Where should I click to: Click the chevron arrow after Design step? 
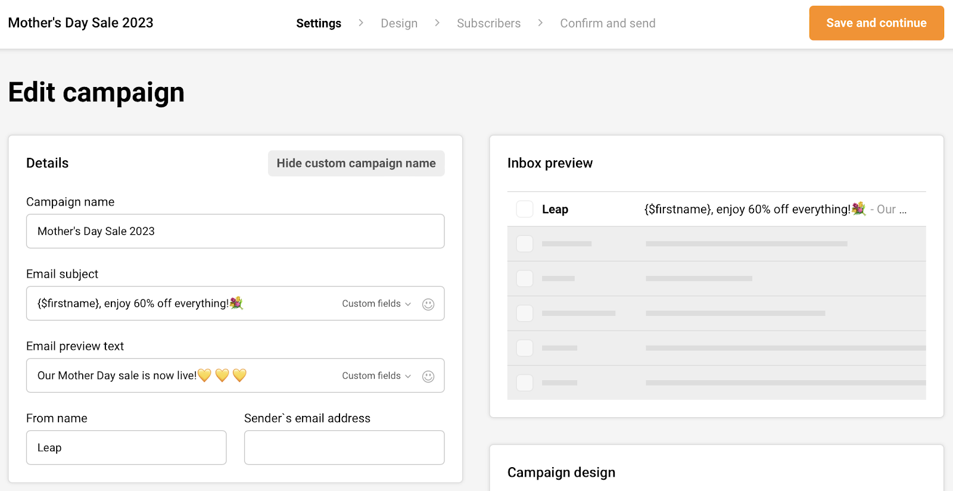[x=437, y=23]
